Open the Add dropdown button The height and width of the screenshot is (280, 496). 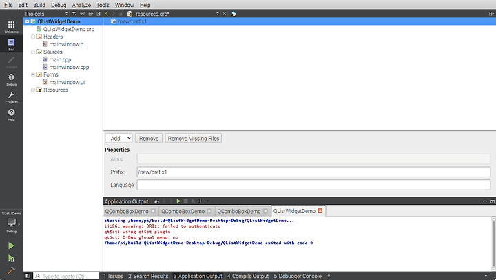(118, 139)
